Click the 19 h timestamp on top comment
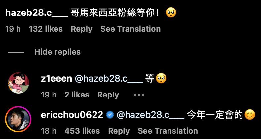261x139 pixels. pyautogui.click(x=13, y=29)
